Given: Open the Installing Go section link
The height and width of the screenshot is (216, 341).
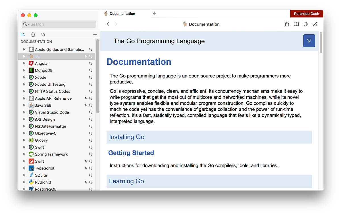Looking at the screenshot, I should coord(127,137).
